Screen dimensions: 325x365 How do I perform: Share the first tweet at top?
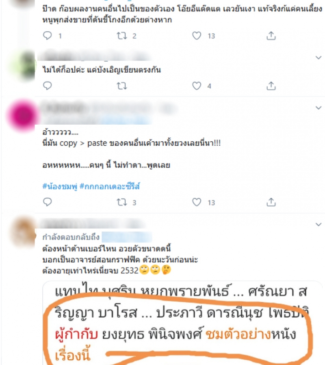[x=271, y=36]
